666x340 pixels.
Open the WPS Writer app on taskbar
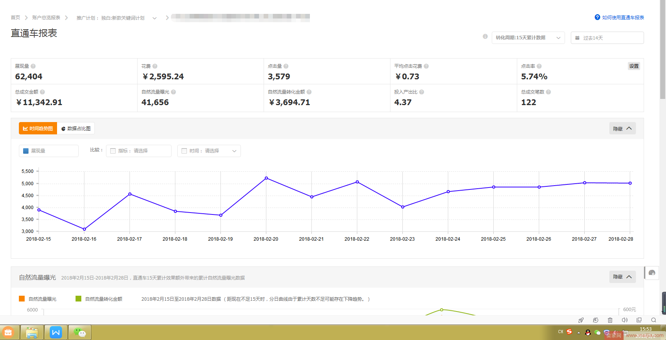pyautogui.click(x=56, y=332)
